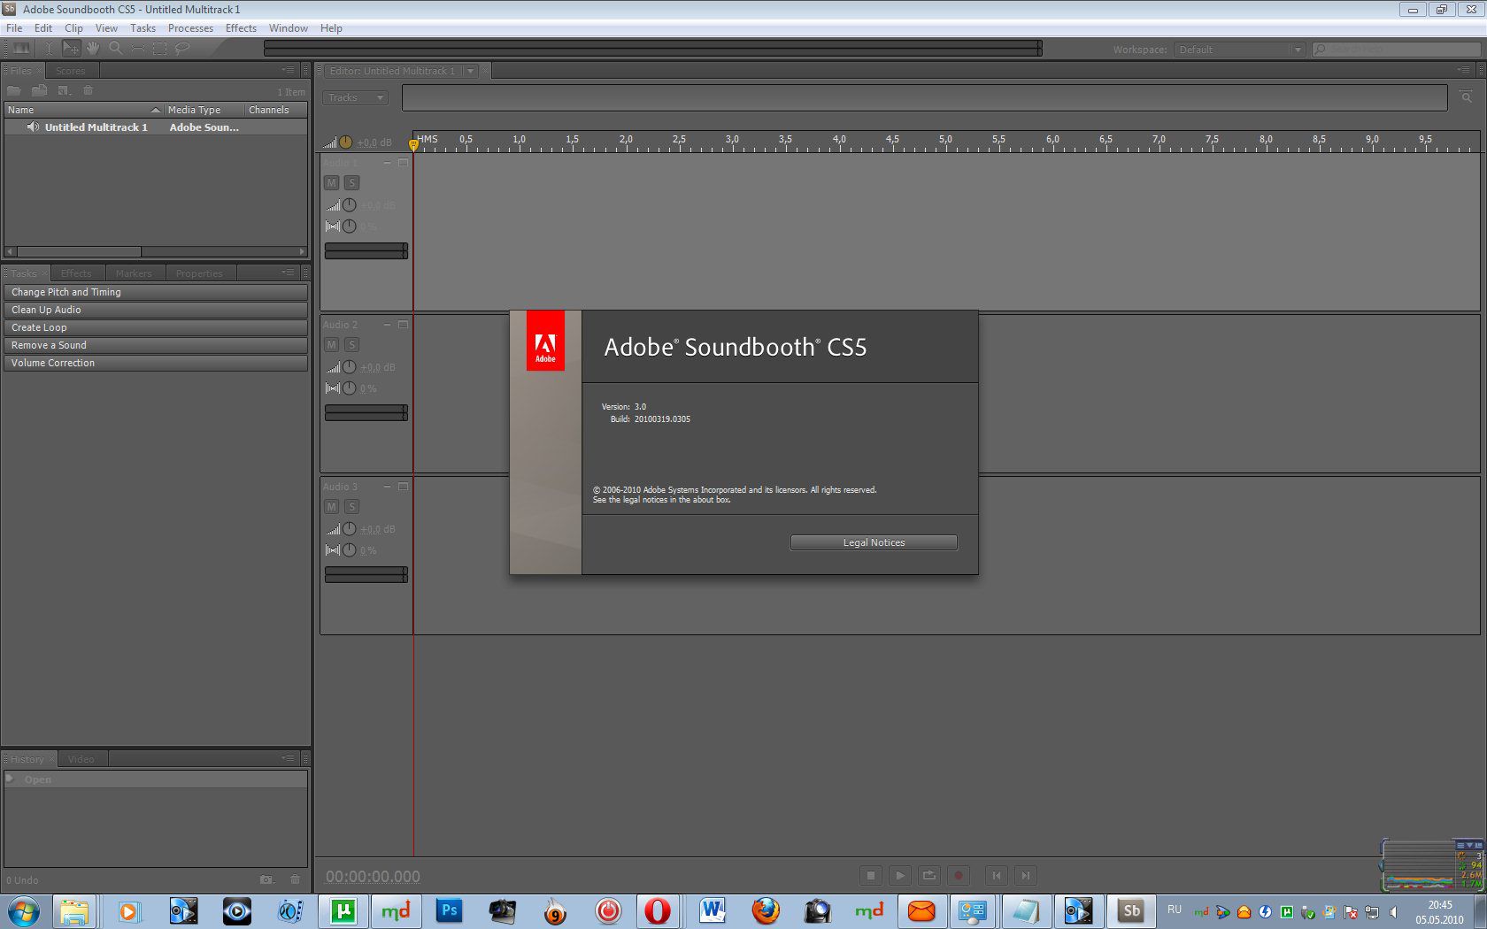Click the Stop transport button
Image resolution: width=1487 pixels, height=929 pixels.
coord(870,876)
